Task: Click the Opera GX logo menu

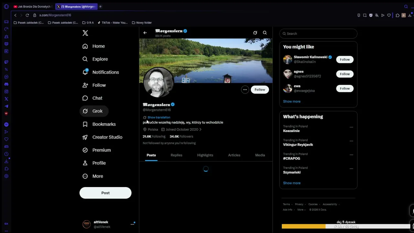Action: [x=6, y=6]
